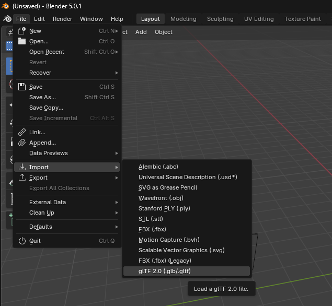Open the Help menu

117,19
